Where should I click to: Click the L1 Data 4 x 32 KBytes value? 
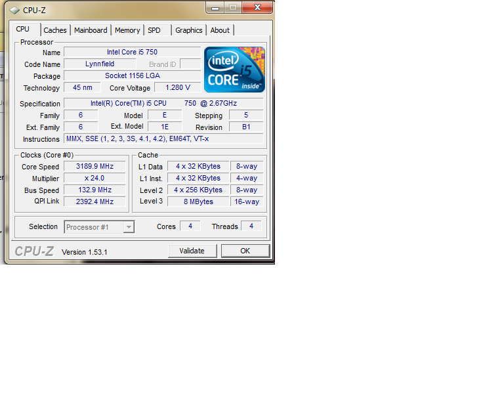pyautogui.click(x=198, y=166)
